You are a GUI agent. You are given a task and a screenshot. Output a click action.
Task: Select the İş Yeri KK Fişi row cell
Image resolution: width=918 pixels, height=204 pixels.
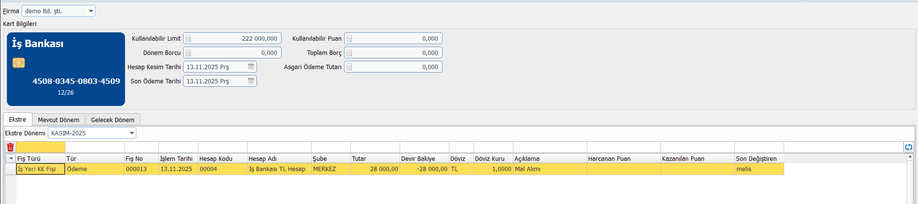coord(40,169)
